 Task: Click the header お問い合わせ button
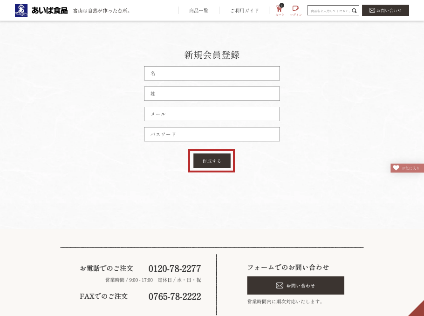pyautogui.click(x=385, y=10)
